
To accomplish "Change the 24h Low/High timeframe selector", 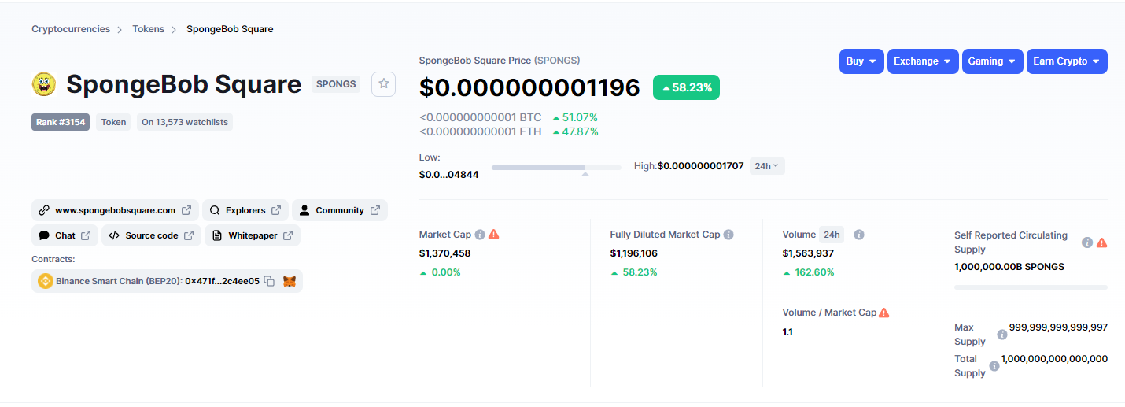I will 766,166.
